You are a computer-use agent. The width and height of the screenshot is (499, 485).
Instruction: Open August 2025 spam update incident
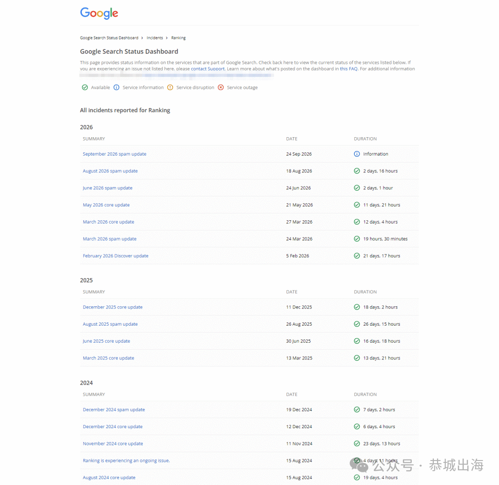(x=110, y=324)
